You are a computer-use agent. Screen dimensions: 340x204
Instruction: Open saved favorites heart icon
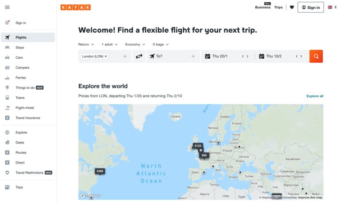(x=292, y=7)
